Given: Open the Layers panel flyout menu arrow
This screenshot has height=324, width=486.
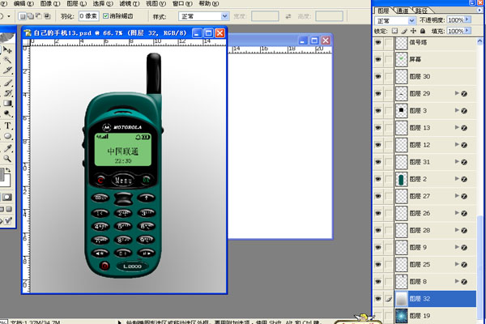Looking at the screenshot, I should 480,11.
